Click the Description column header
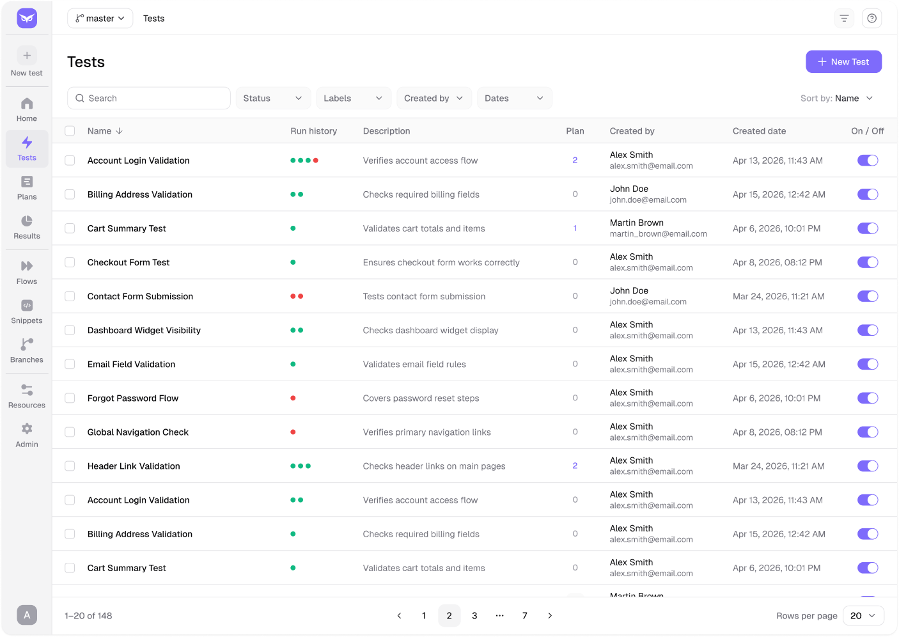The height and width of the screenshot is (637, 899). 386,131
